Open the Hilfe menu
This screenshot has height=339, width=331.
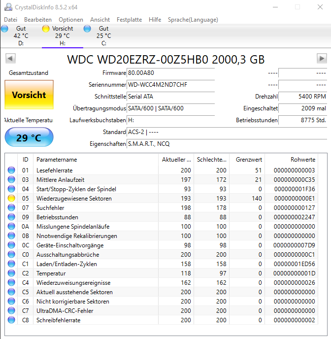[155, 20]
